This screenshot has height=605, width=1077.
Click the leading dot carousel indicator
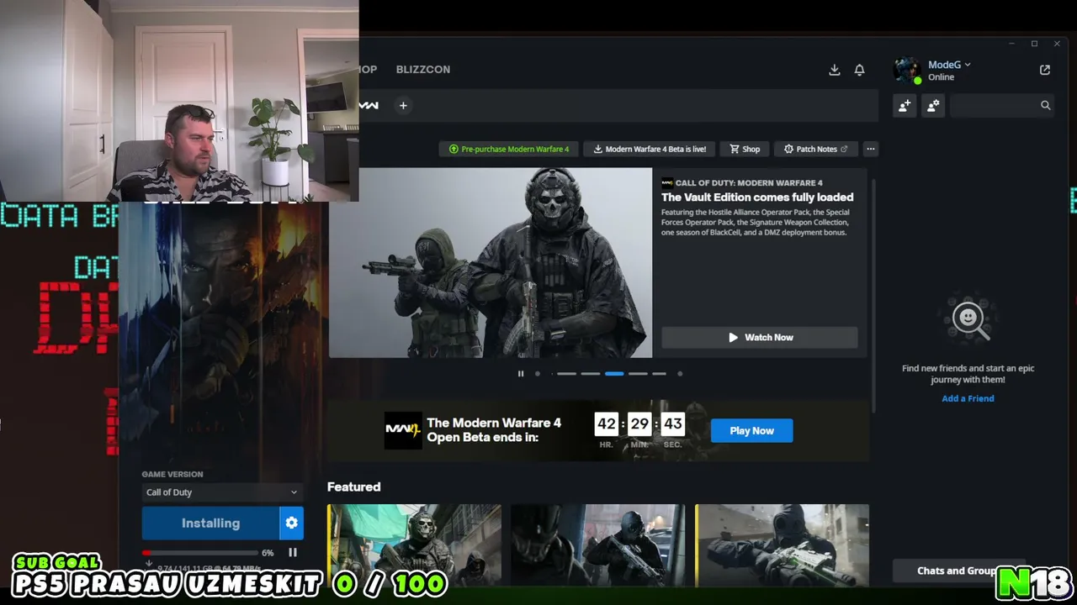click(x=538, y=374)
